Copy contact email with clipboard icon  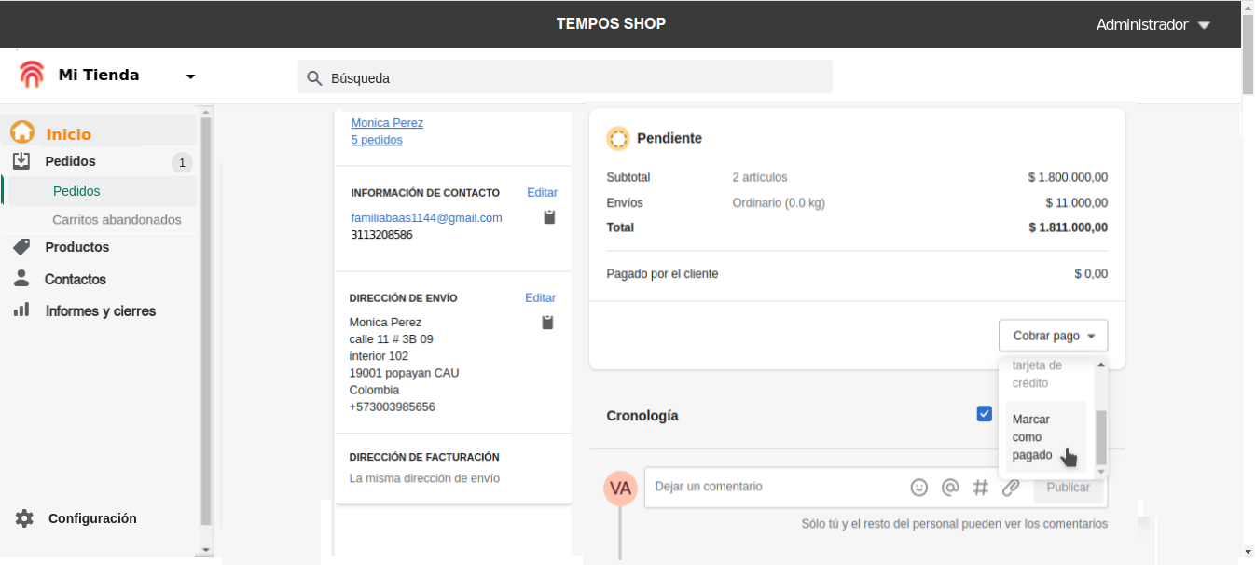(549, 217)
